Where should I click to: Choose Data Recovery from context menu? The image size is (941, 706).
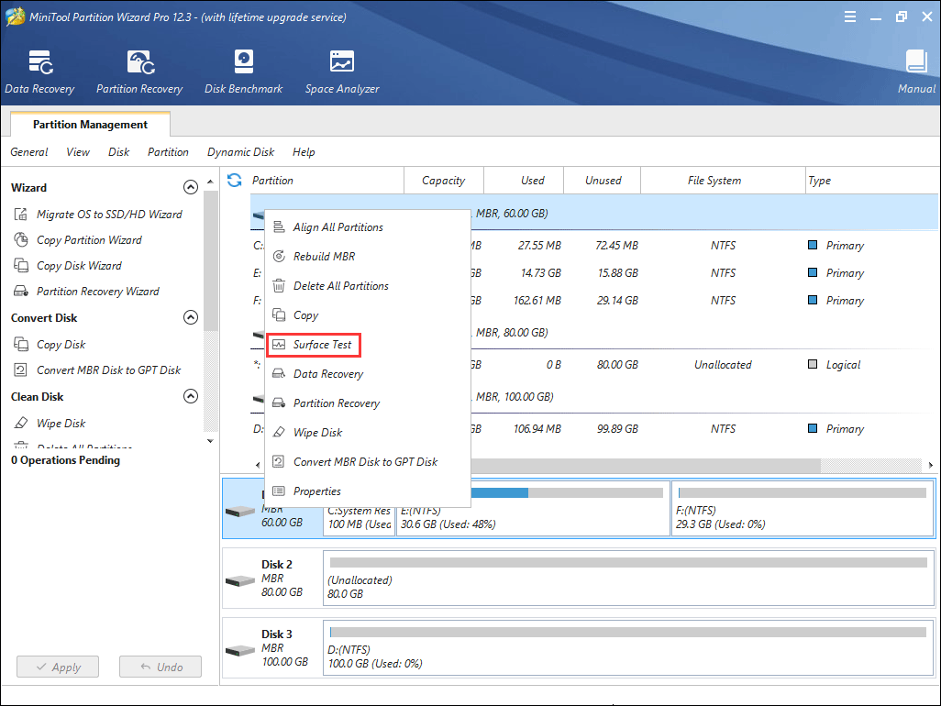point(367,374)
